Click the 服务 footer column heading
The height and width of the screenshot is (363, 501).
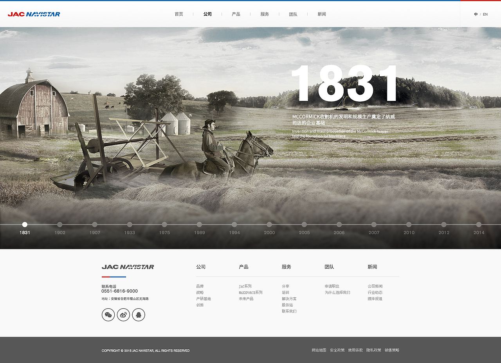(287, 267)
